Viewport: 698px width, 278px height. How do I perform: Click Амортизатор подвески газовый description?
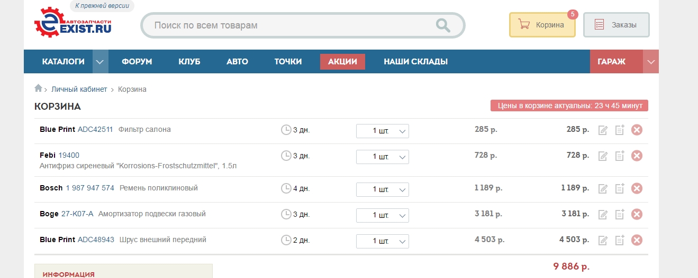coord(152,214)
